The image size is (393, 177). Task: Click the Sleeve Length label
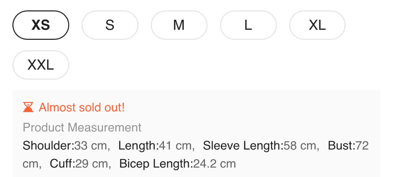243,146
